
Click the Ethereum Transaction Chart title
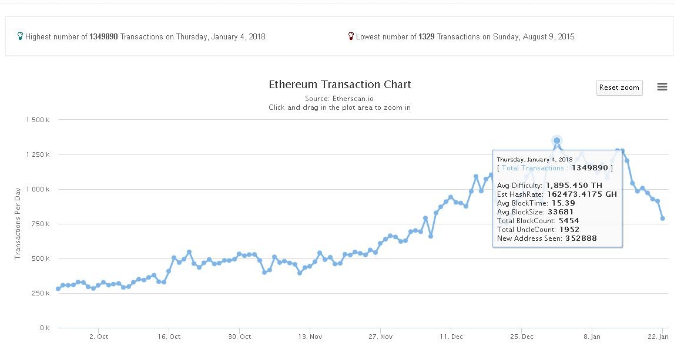pos(340,85)
